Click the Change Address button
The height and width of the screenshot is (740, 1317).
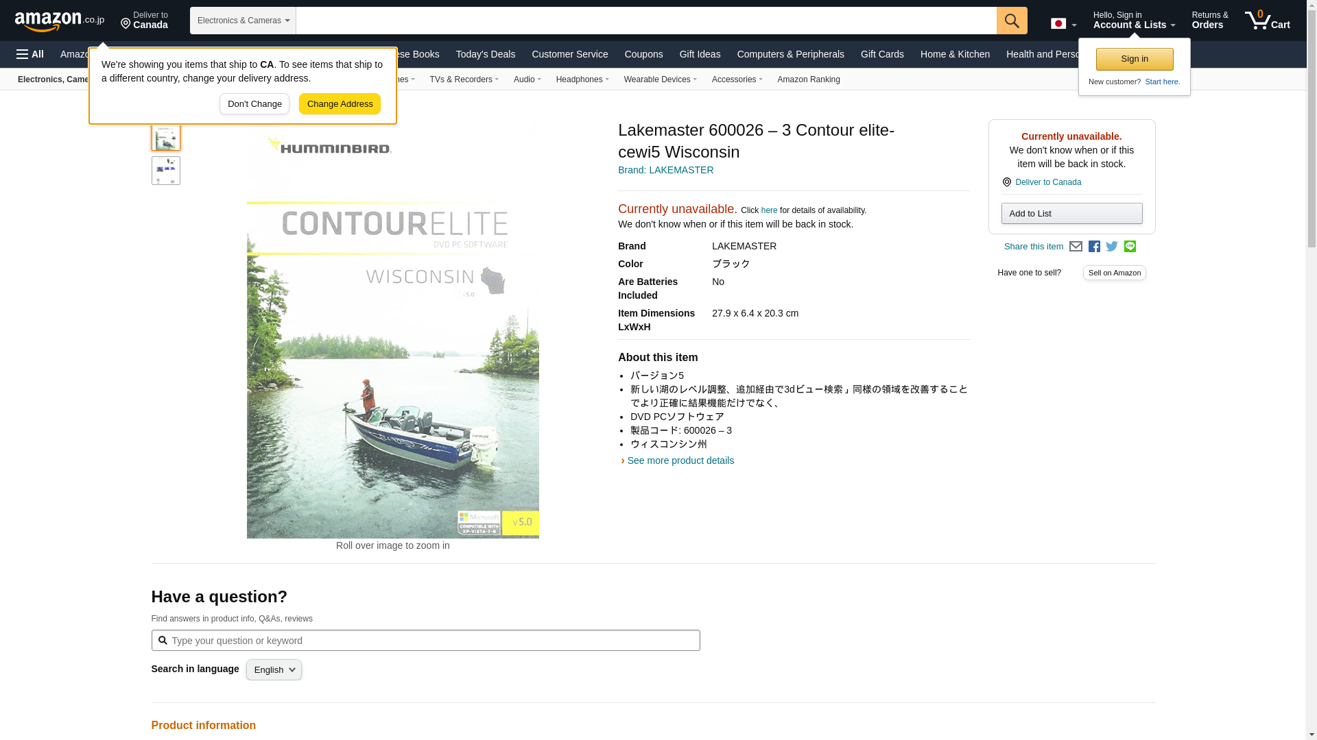pyautogui.click(x=340, y=104)
